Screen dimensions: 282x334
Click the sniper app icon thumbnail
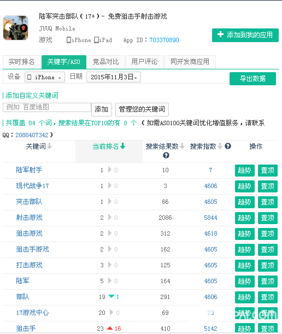pos(15,28)
